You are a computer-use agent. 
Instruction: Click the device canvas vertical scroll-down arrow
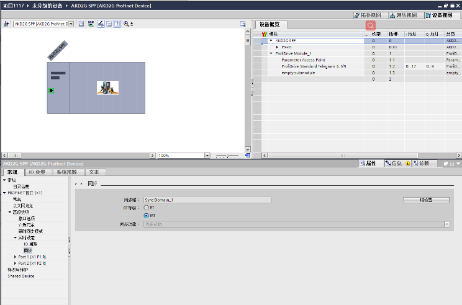(248, 149)
